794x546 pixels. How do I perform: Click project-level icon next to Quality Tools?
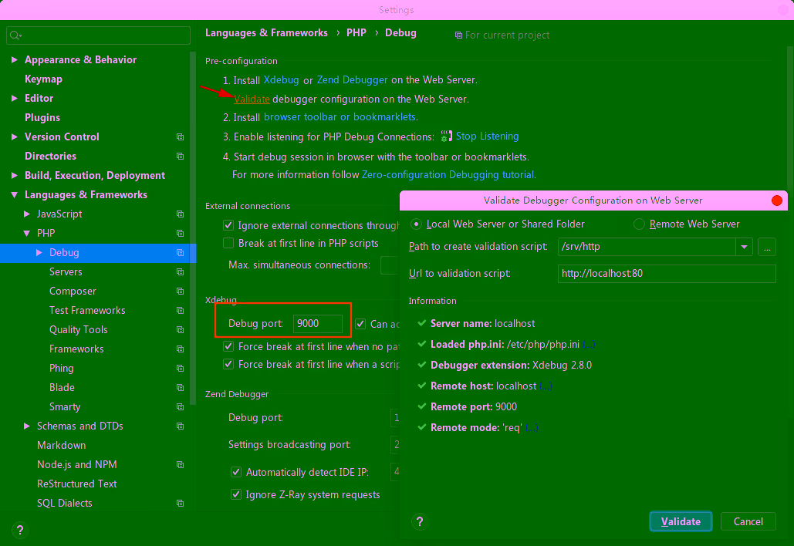click(x=180, y=329)
